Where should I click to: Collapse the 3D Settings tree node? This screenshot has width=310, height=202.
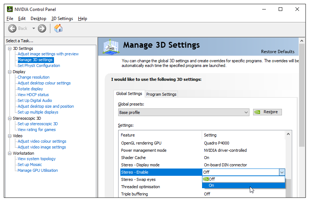[9, 48]
